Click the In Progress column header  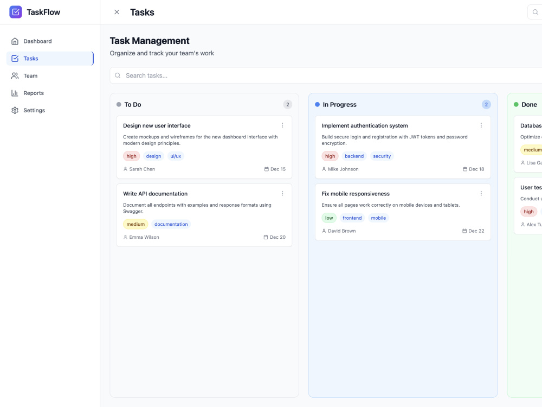coord(339,105)
